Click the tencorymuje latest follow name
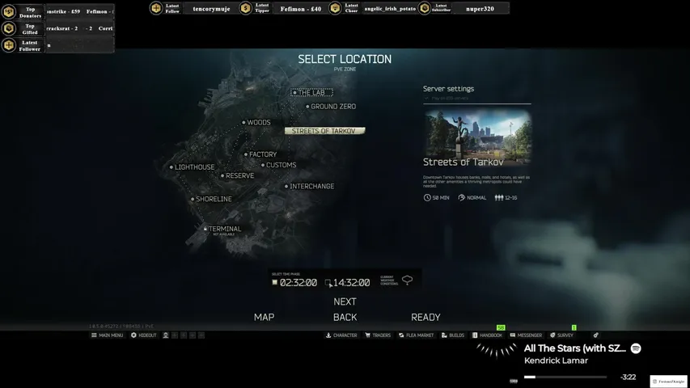The height and width of the screenshot is (388, 690). tap(211, 9)
